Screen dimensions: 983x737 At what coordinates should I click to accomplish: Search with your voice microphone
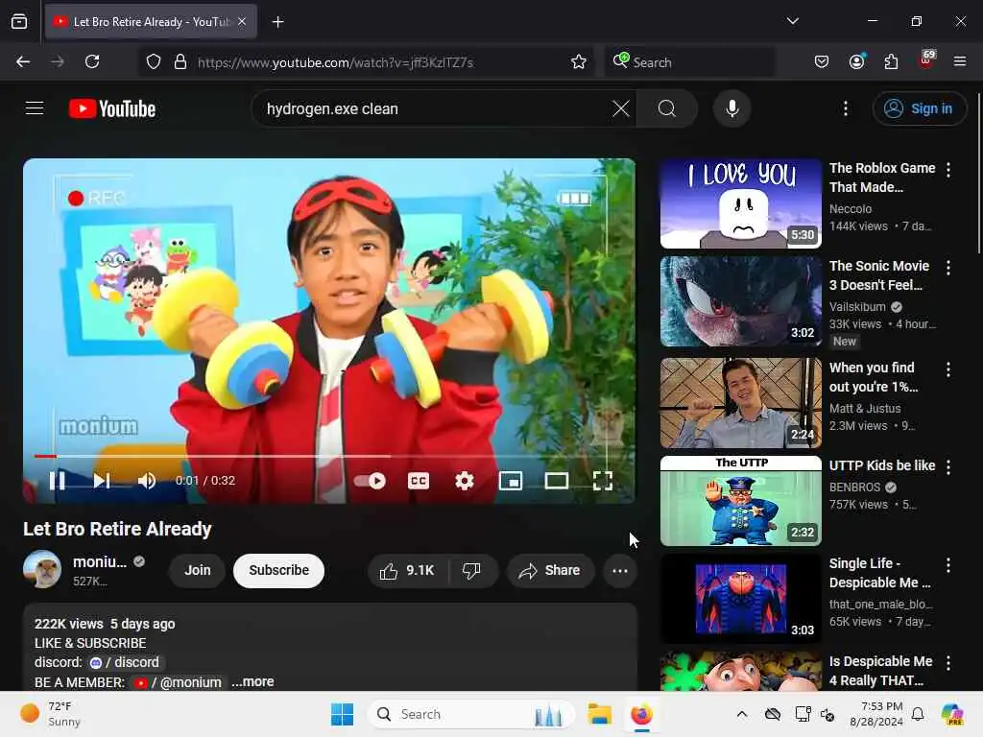(x=731, y=108)
